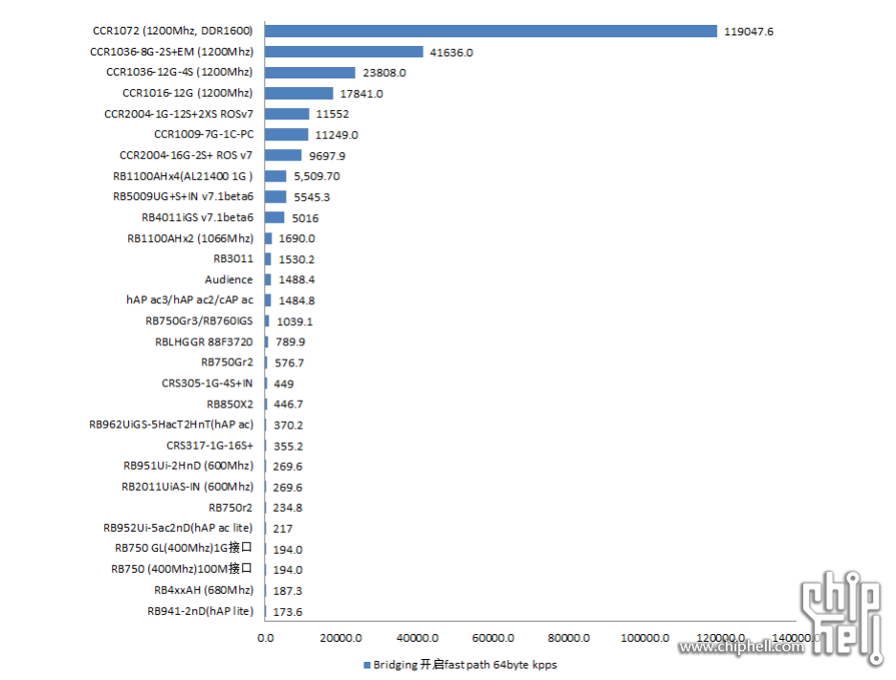Click the CCR1016-12G (1200Mhz) label
Viewport: 896px width, 680px height.
[x=187, y=93]
